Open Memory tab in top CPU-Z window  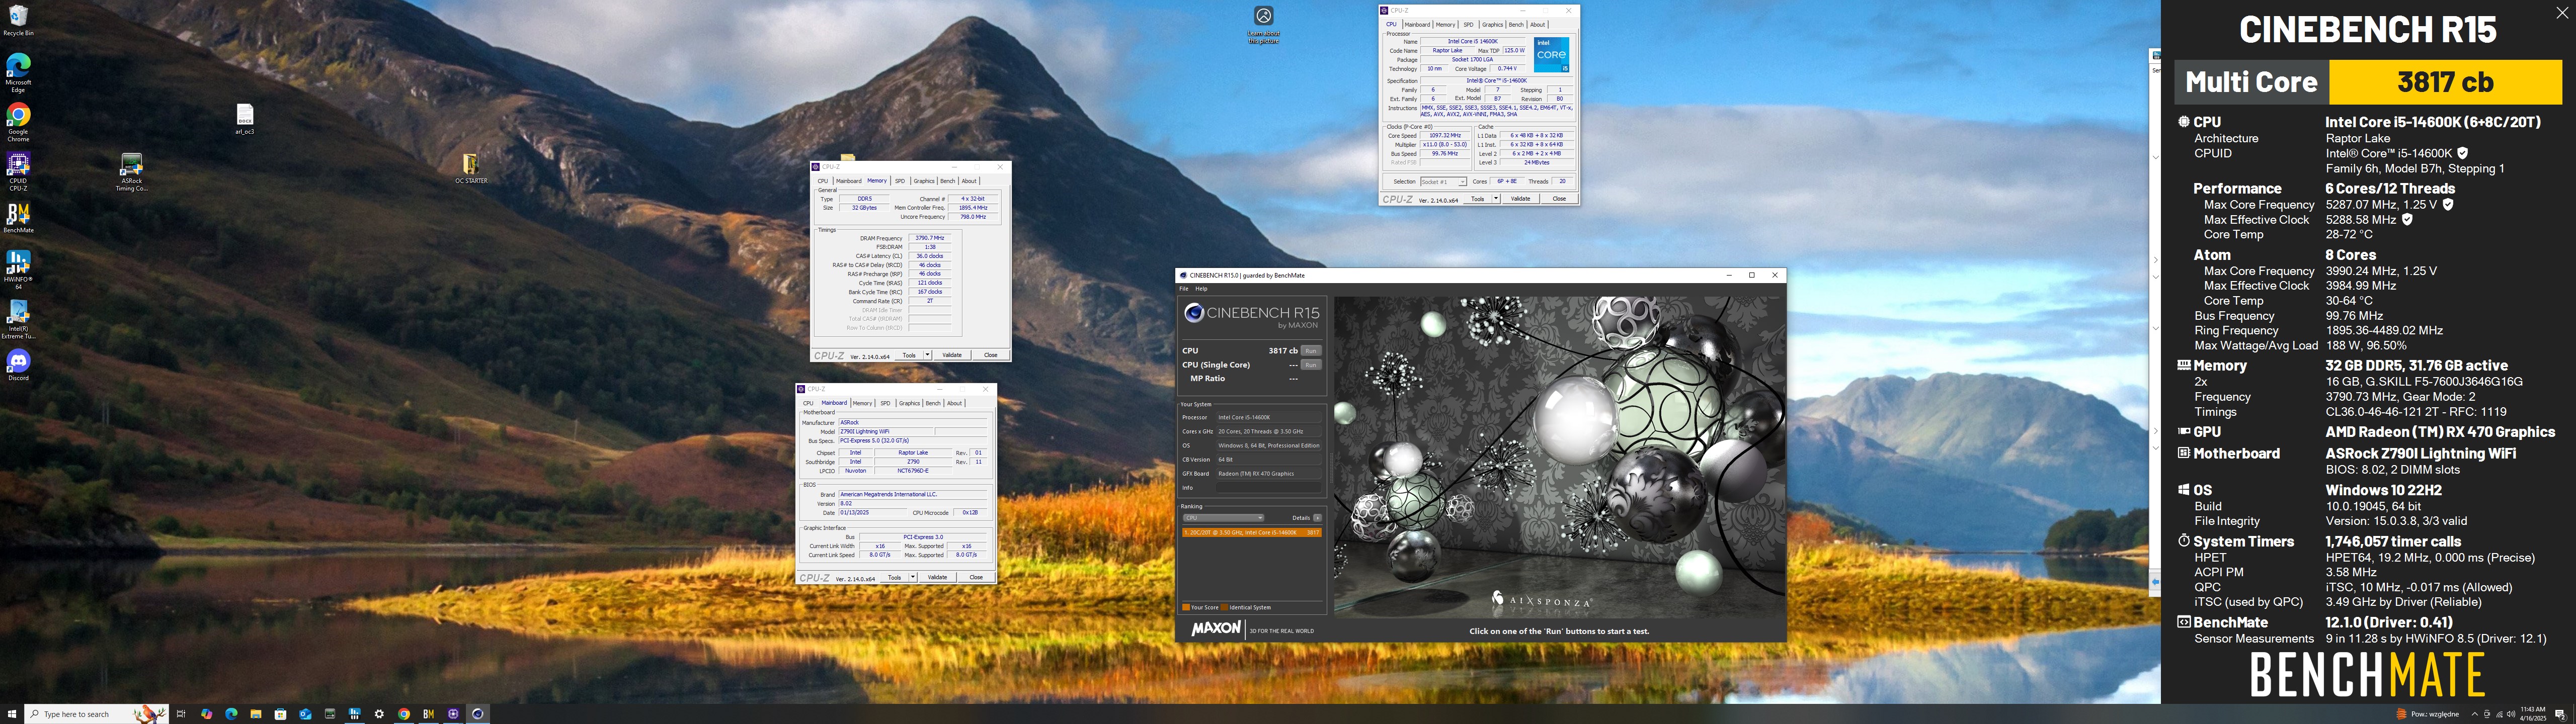click(1445, 25)
